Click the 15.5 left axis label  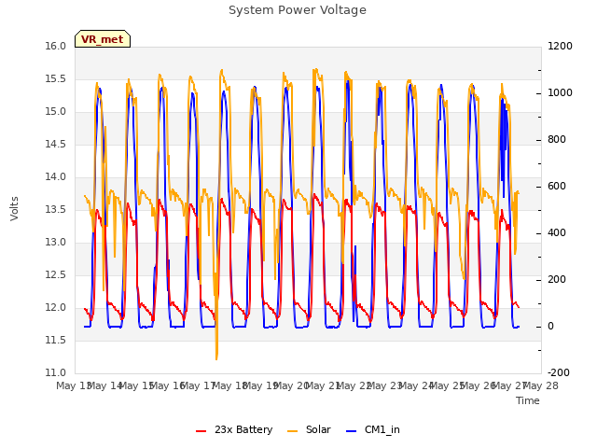(56, 78)
